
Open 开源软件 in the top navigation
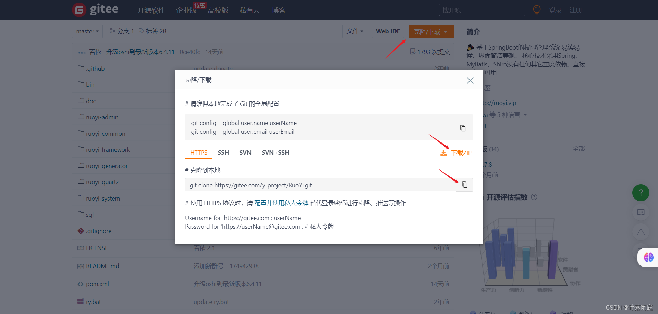click(151, 10)
